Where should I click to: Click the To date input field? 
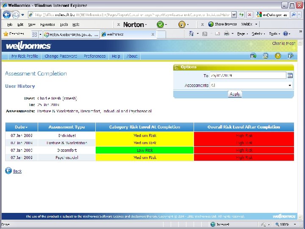click(248, 75)
